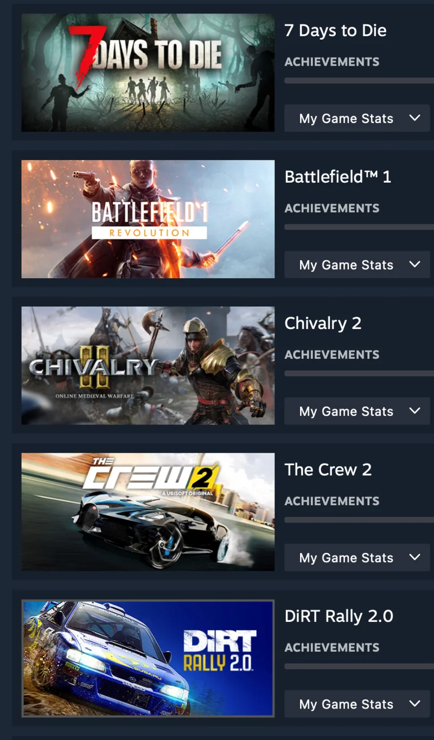Open The Crew 2 title link
The height and width of the screenshot is (740, 434).
pyautogui.click(x=328, y=469)
